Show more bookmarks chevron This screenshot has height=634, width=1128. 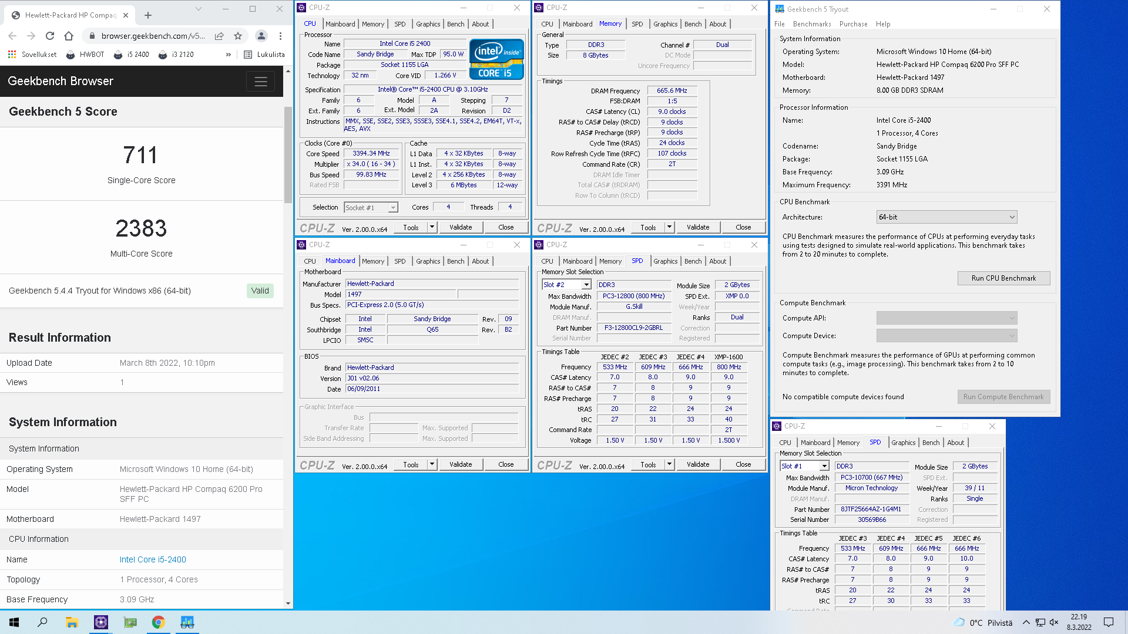tap(228, 55)
